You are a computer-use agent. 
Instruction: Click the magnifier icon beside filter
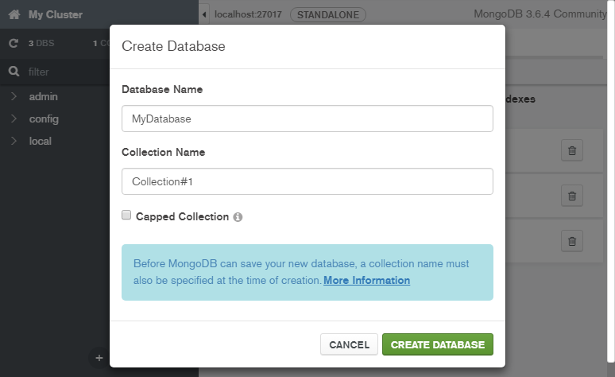click(x=14, y=72)
